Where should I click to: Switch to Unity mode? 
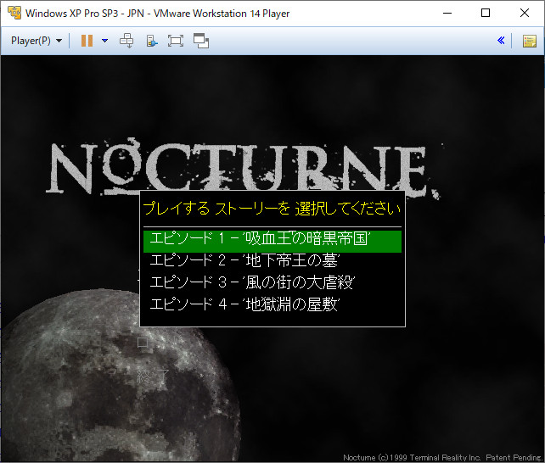point(201,41)
